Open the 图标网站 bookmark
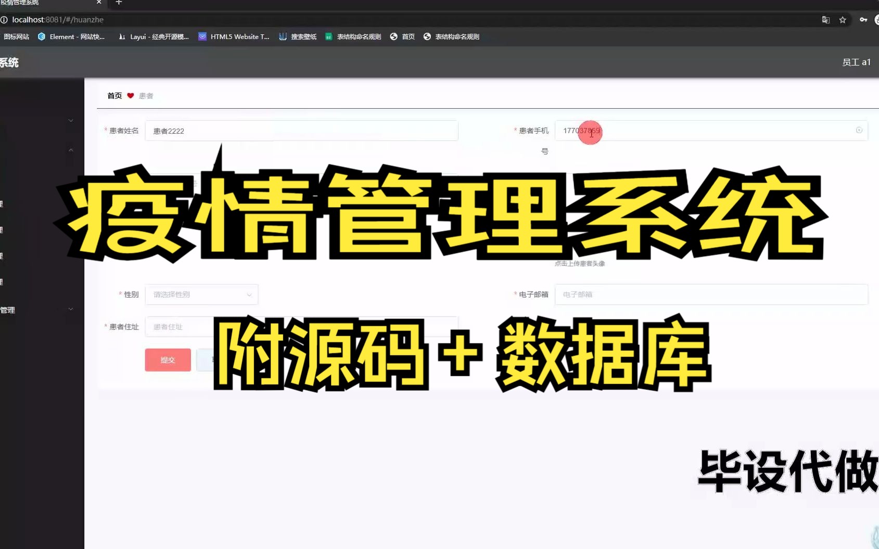The width and height of the screenshot is (879, 549). (16, 36)
